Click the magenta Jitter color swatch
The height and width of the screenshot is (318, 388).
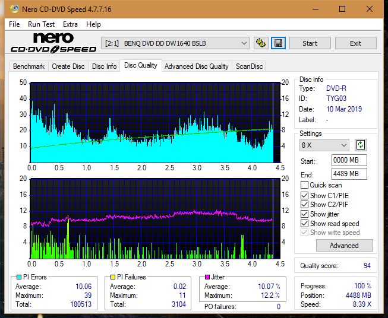coord(207,277)
